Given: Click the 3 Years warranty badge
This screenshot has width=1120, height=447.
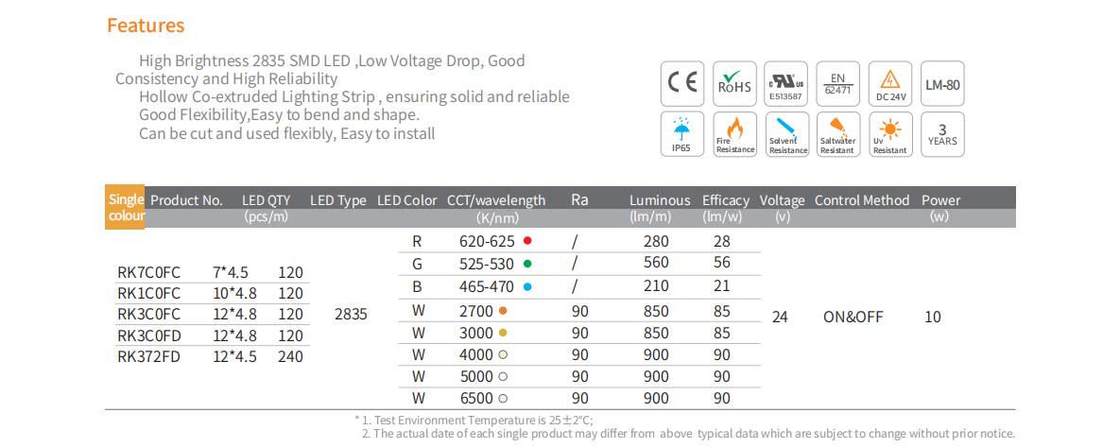Looking at the screenshot, I should click(x=942, y=134).
